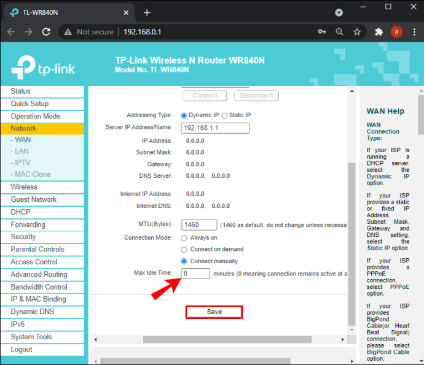The height and width of the screenshot is (365, 424).
Task: Open the IPv6 menu
Action: 42,325
